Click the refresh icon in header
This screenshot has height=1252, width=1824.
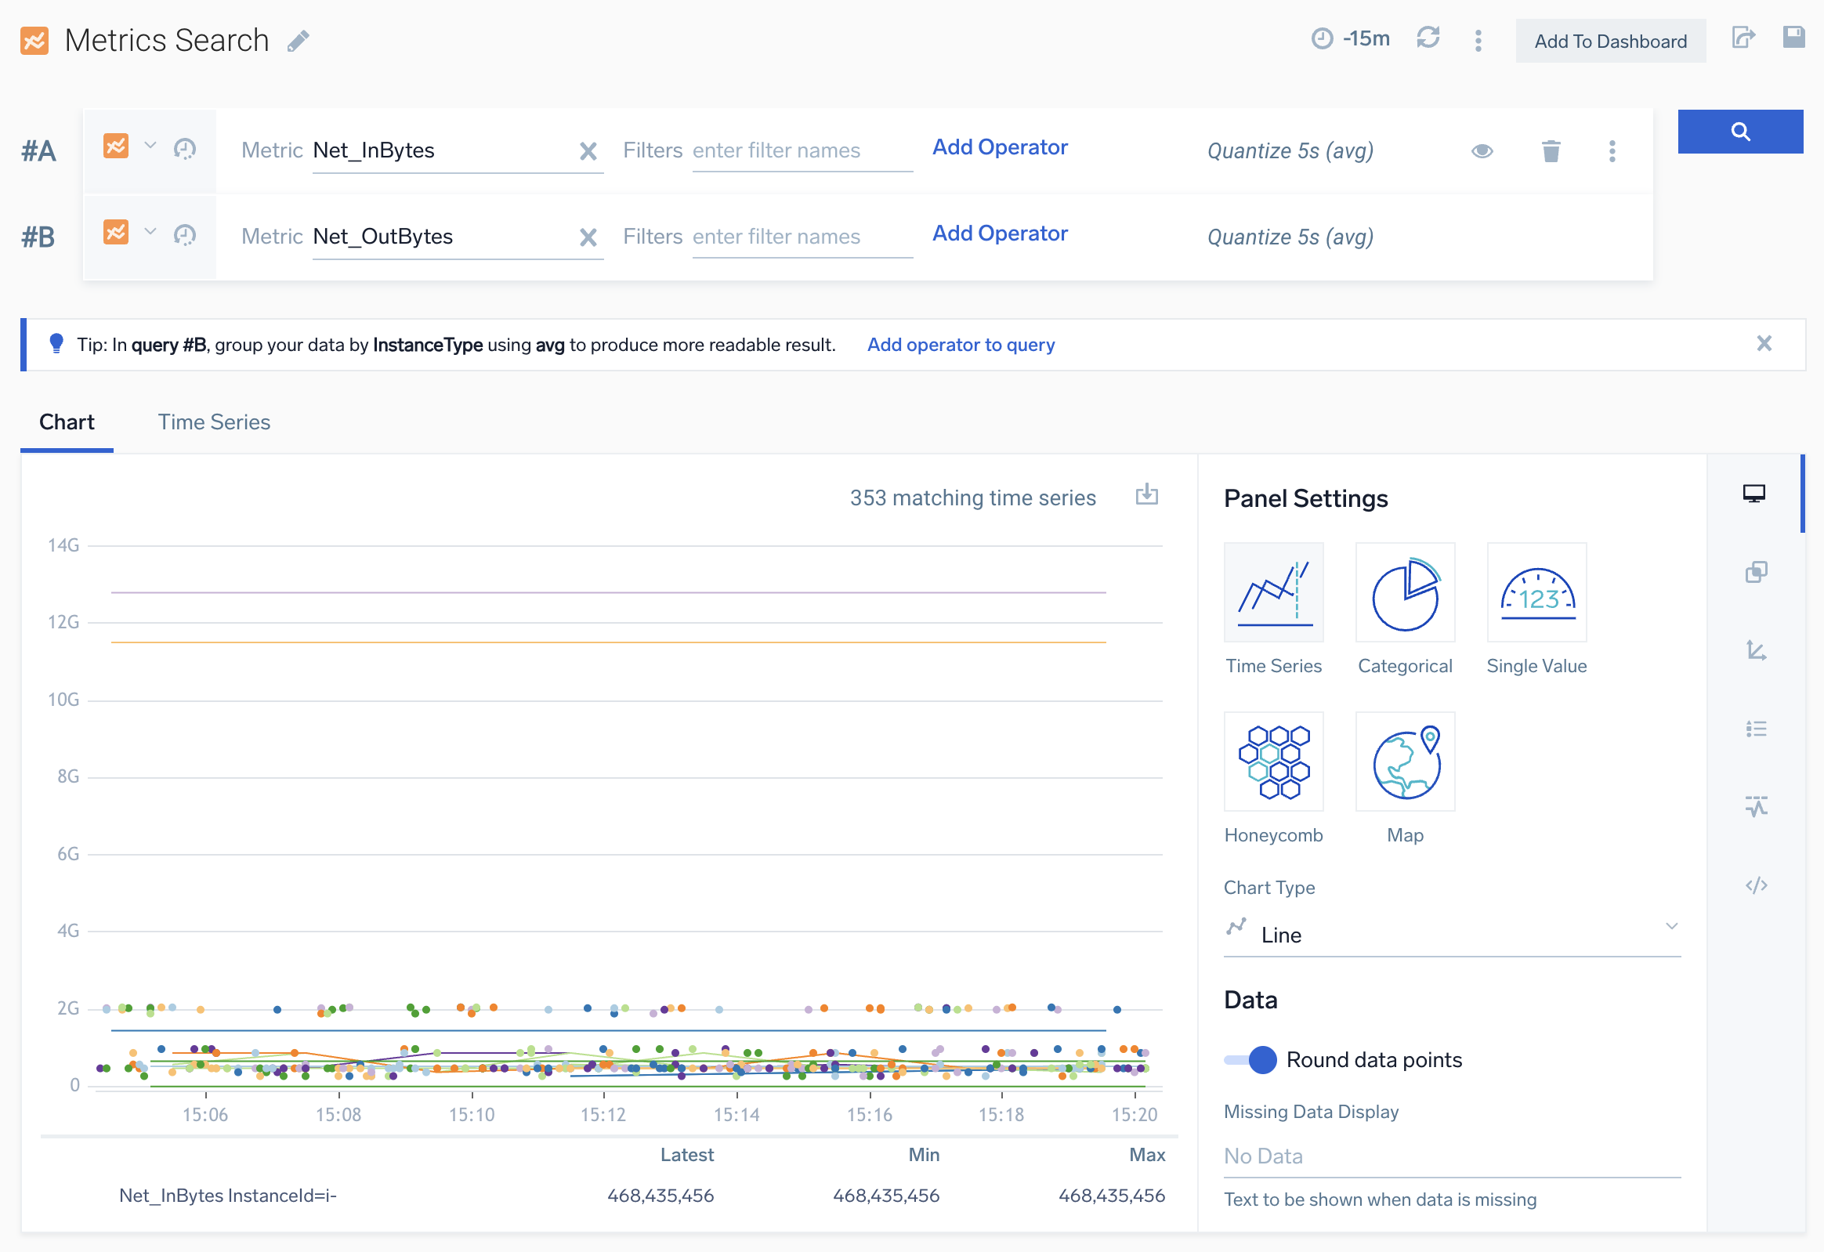[x=1427, y=38]
